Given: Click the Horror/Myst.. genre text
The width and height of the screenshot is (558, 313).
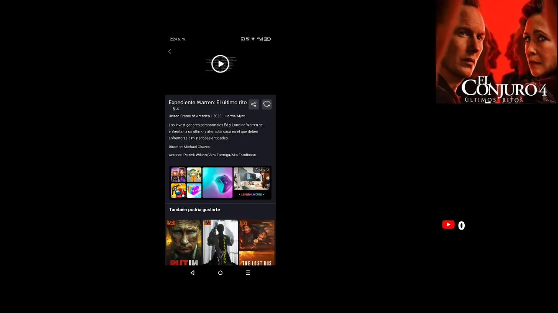Looking at the screenshot, I should (x=235, y=116).
